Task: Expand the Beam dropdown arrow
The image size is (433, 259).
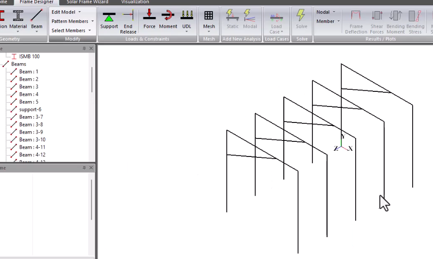Action: coord(36,32)
